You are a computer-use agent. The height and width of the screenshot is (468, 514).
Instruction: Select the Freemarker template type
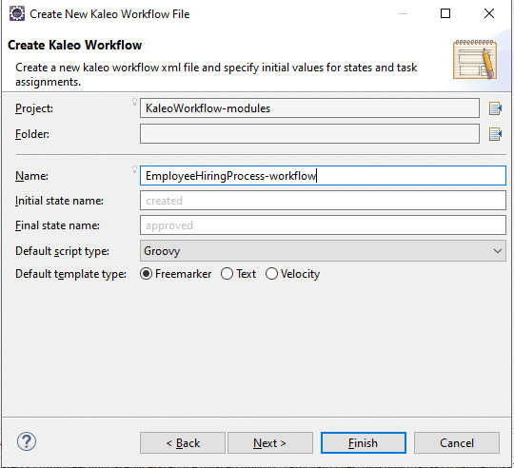[x=175, y=274]
